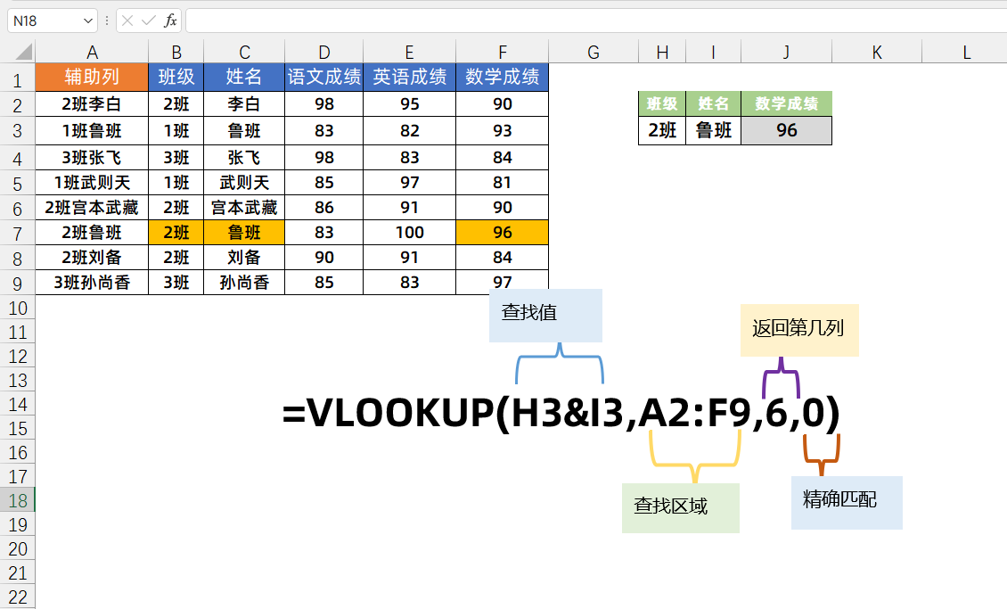Viewport: 1007px width, 609px height.
Task: Click the Insert Function fx icon
Action: 170,21
